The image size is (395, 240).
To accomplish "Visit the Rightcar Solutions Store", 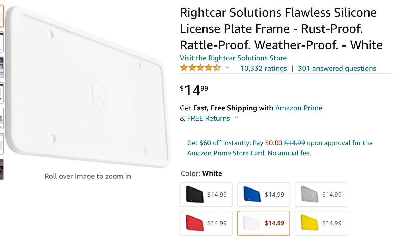I will [233, 58].
